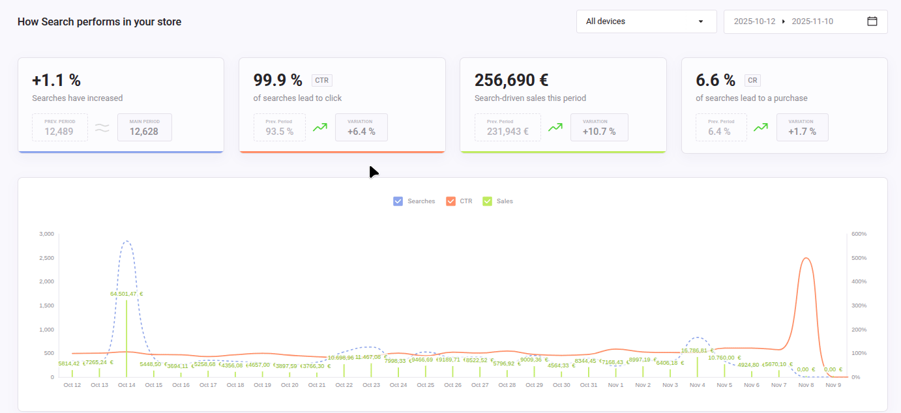
Task: Disable the CTR series checkbox
Action: [450, 201]
